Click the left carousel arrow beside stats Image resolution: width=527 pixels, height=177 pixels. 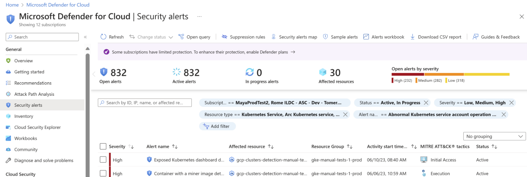click(x=94, y=74)
